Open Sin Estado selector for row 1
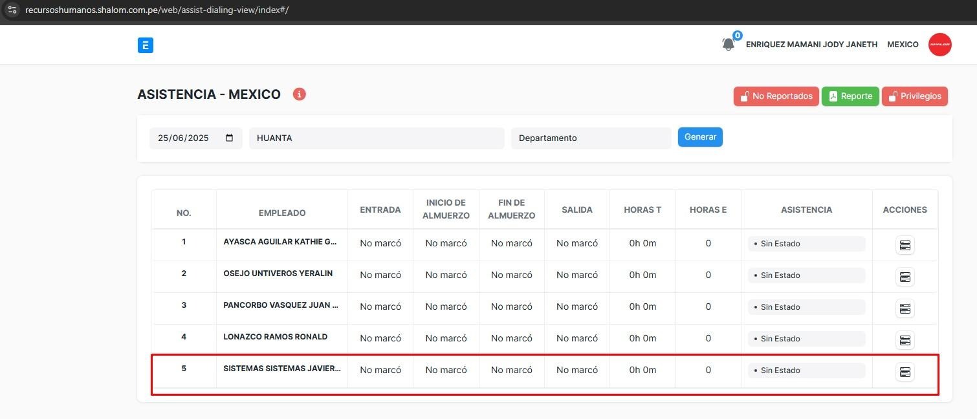977x419 pixels. coord(806,244)
